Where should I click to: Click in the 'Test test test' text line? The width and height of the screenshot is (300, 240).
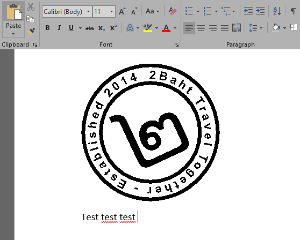108,217
